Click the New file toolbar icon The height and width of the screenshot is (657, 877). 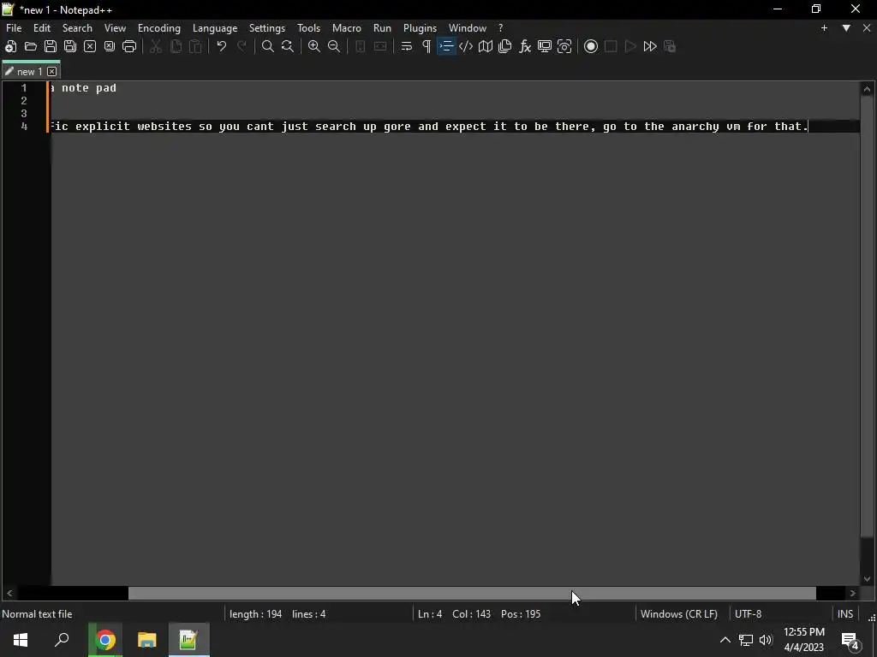click(x=10, y=46)
